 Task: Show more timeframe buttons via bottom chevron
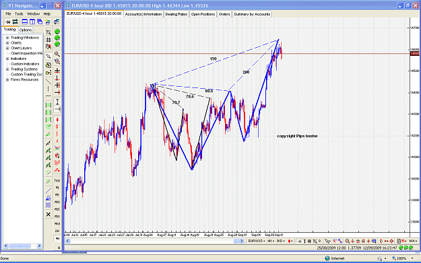(x=59, y=248)
